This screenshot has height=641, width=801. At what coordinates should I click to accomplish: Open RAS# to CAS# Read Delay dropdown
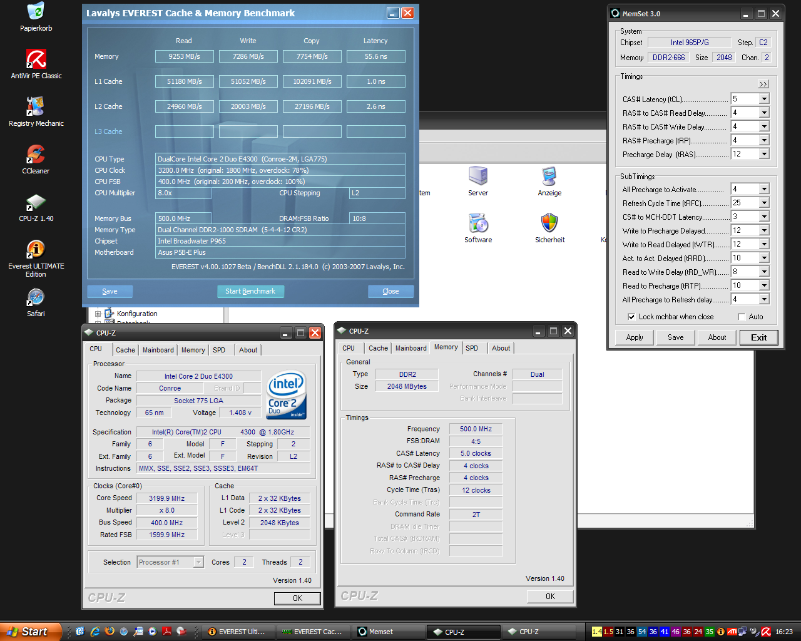coord(764,113)
